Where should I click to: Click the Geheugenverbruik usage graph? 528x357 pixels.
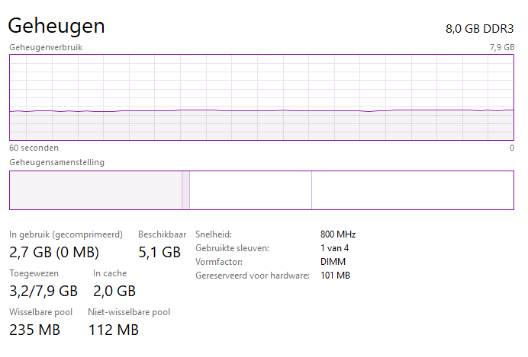[261, 97]
